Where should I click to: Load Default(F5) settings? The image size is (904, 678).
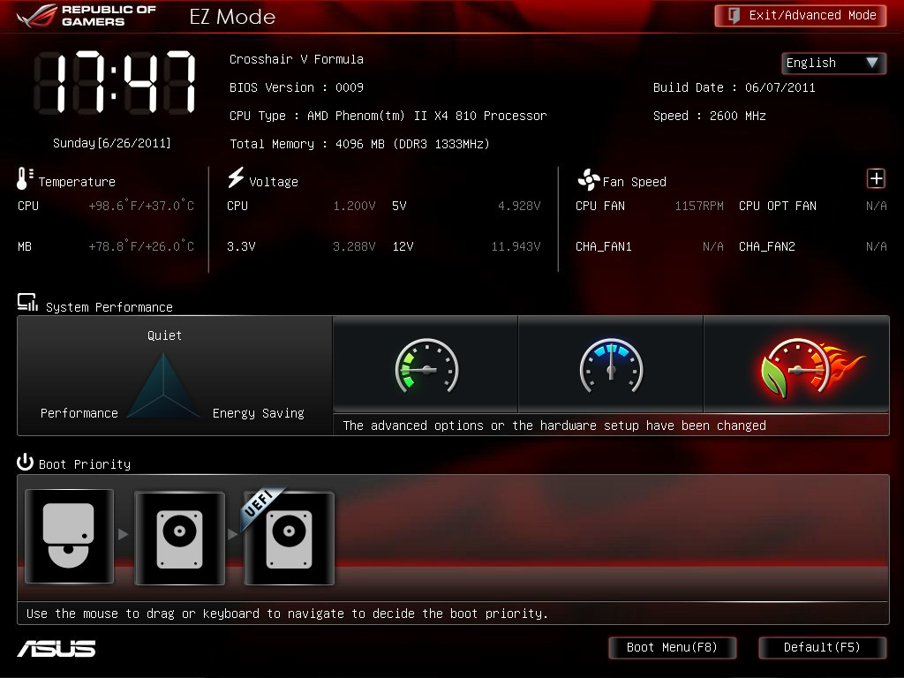click(822, 647)
